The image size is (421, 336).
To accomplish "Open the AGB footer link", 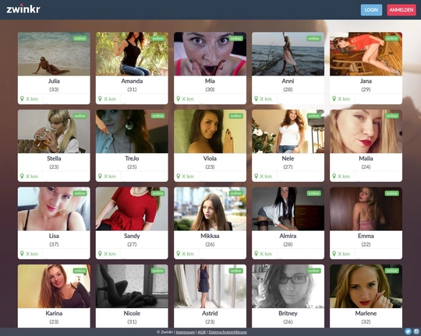I will pos(201,332).
